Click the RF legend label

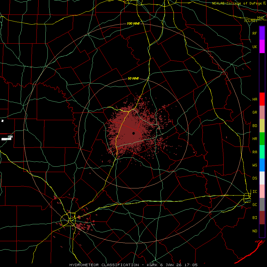[255, 33]
